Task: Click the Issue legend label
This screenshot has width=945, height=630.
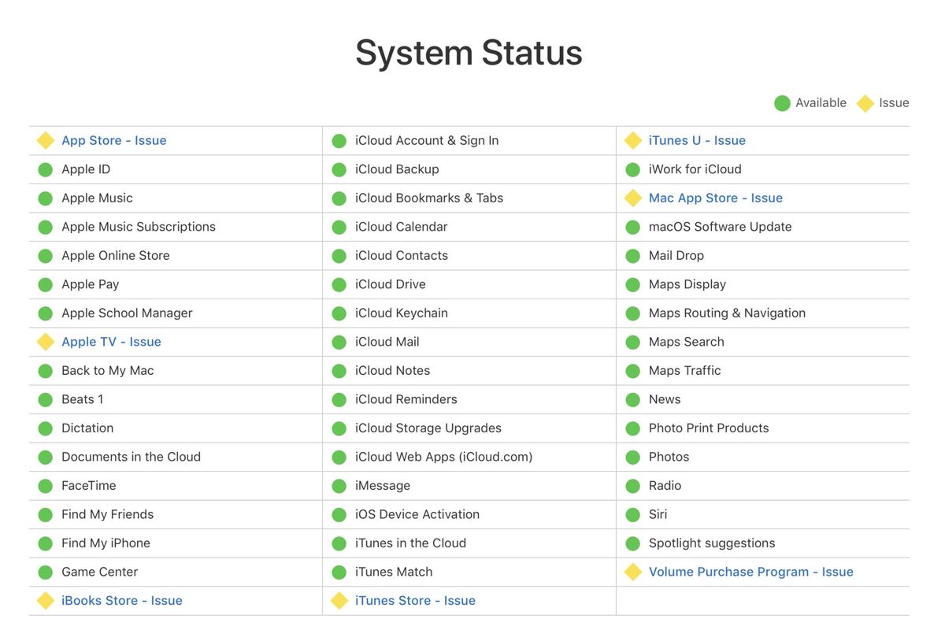Action: (894, 102)
